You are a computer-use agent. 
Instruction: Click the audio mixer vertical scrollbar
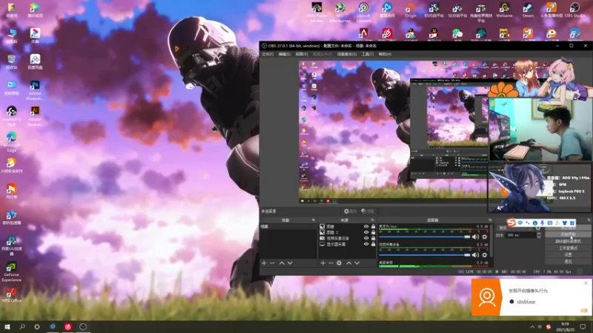491,242
